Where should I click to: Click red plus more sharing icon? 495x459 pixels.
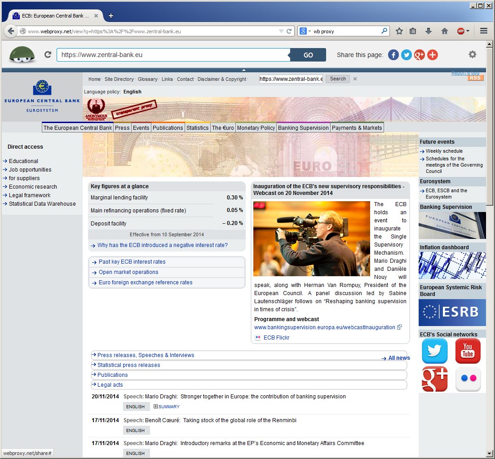pyautogui.click(x=433, y=55)
